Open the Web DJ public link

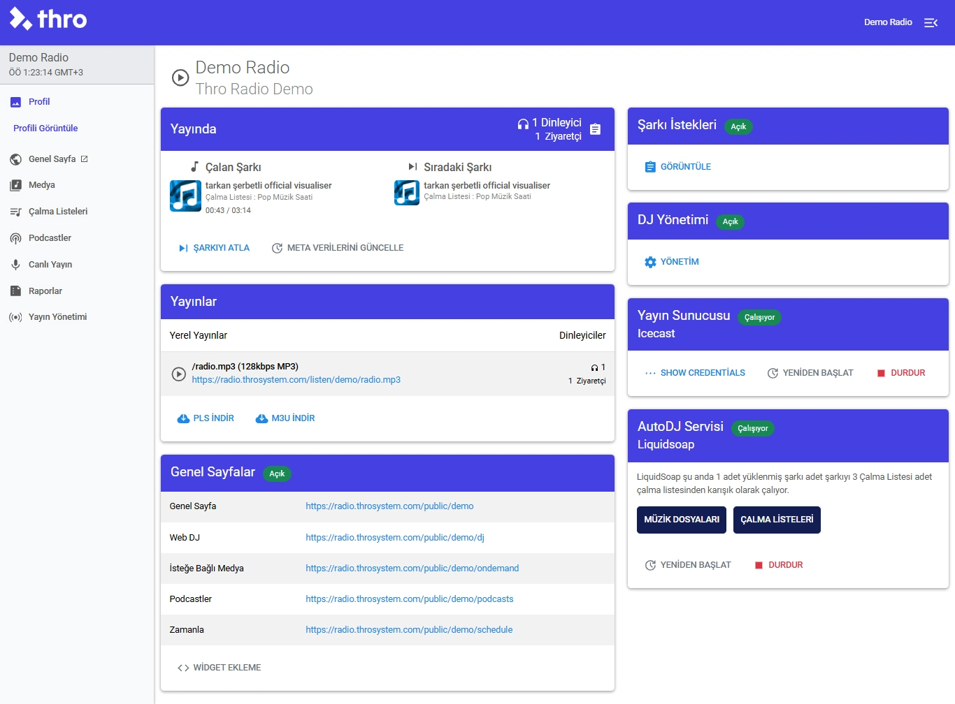[x=395, y=538]
